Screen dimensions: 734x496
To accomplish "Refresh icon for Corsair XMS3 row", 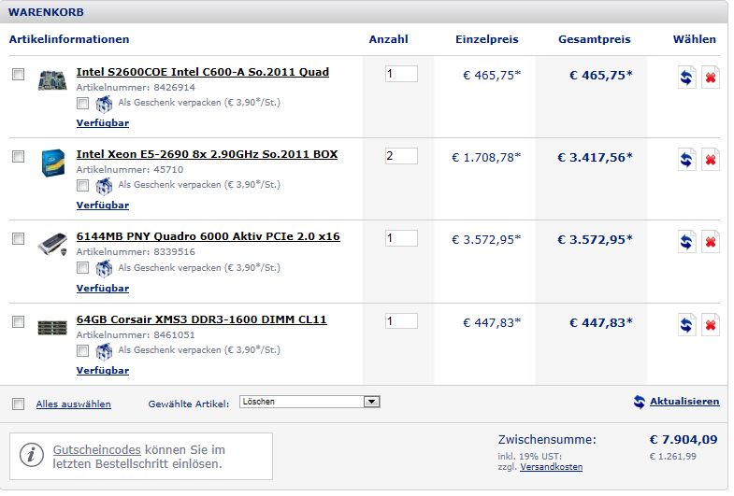I will coord(686,324).
